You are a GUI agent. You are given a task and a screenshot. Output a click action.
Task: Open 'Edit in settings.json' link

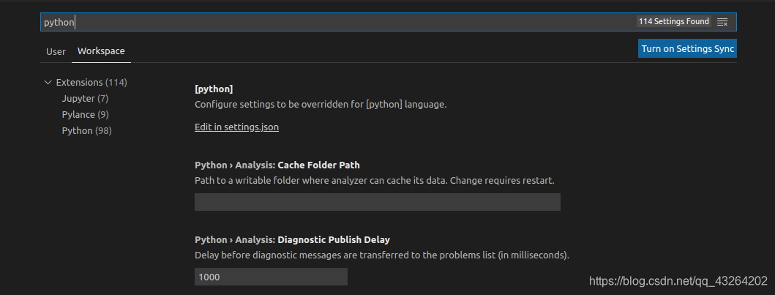(x=236, y=127)
